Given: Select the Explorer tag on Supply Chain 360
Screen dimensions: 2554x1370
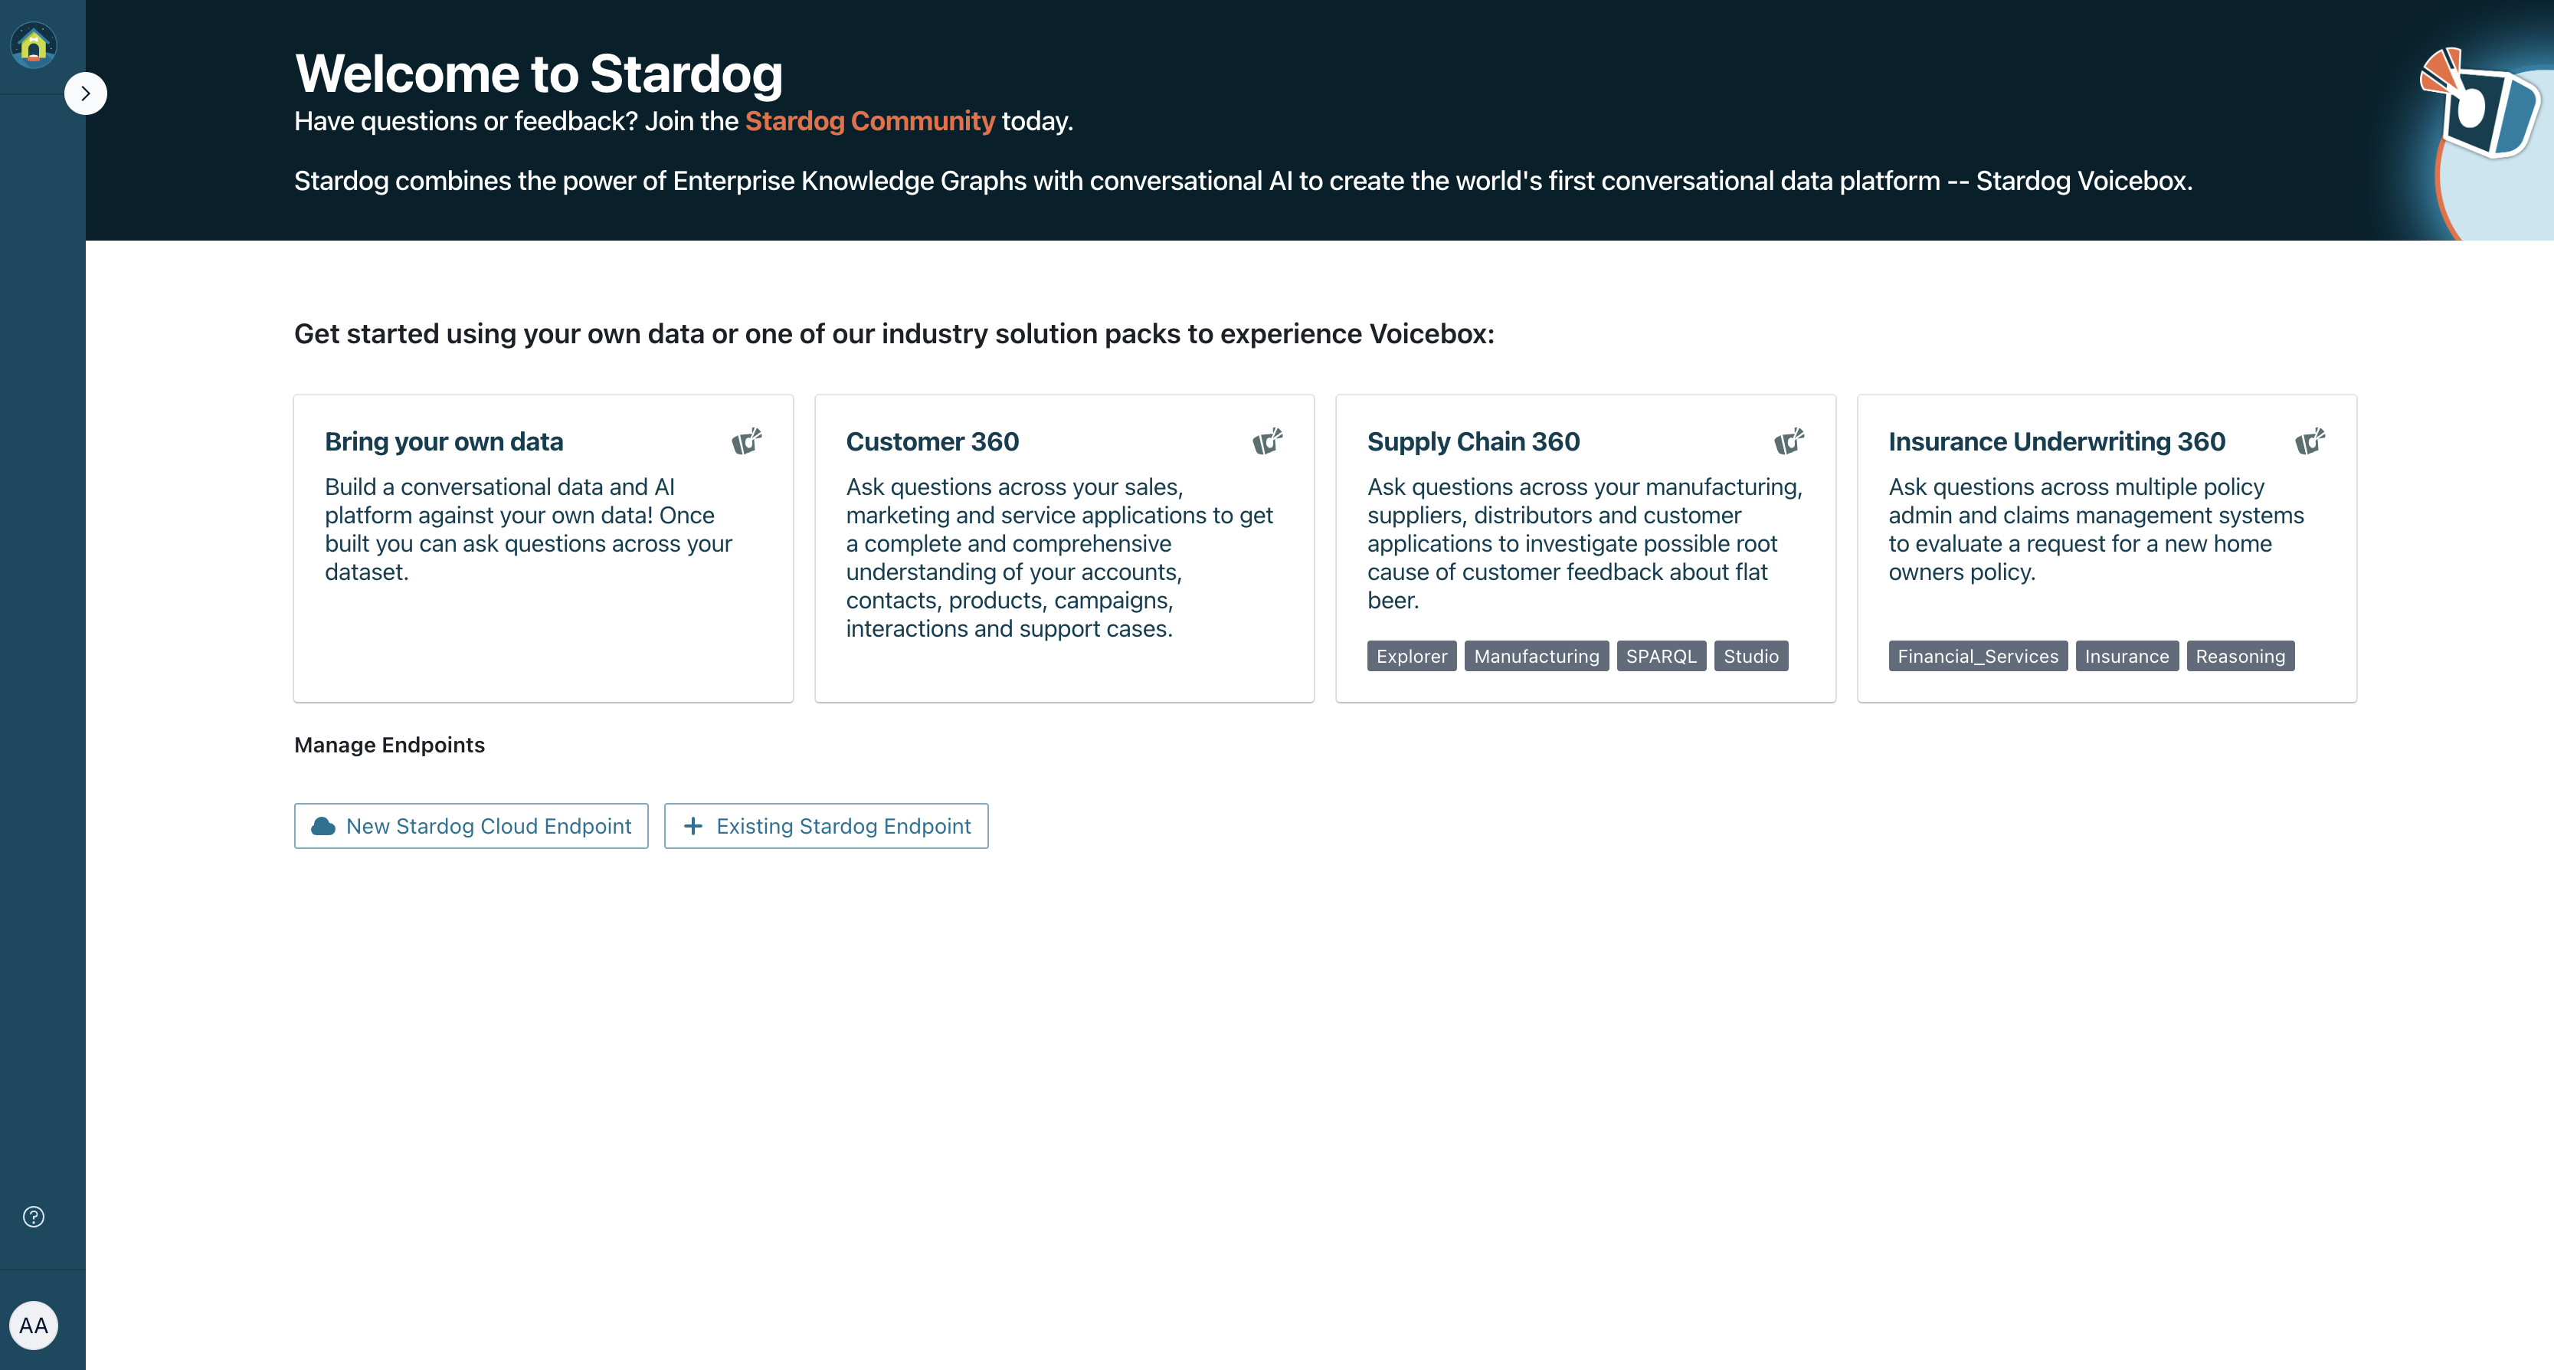Looking at the screenshot, I should tap(1411, 656).
